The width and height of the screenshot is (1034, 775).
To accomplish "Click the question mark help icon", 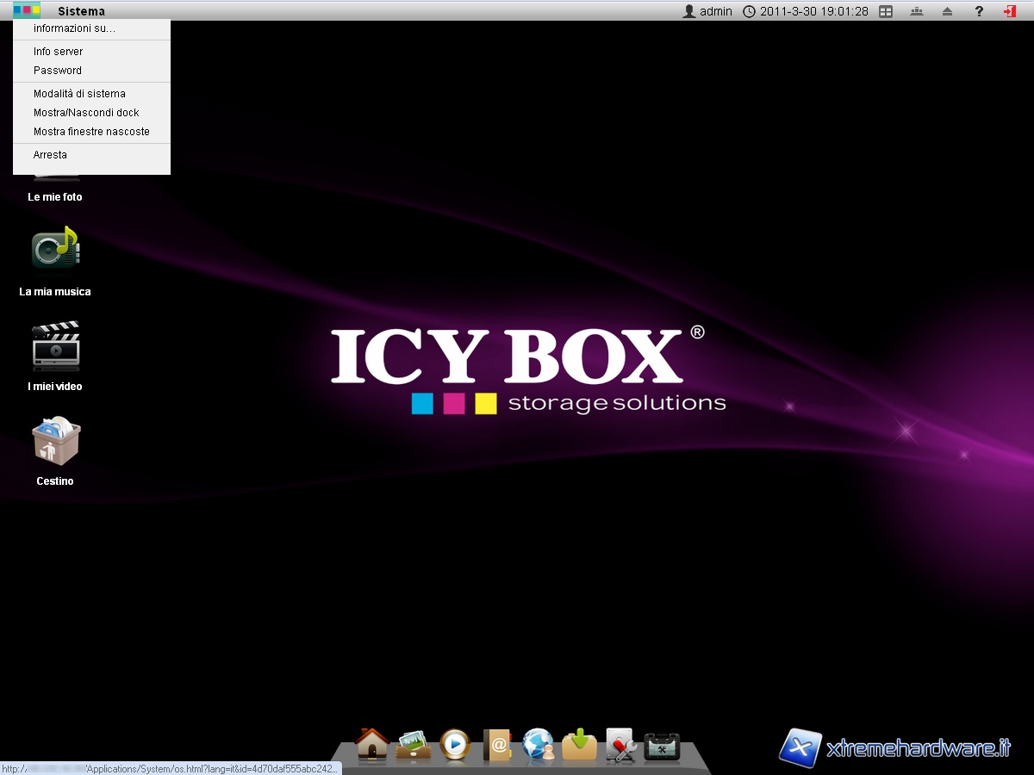I will (x=979, y=11).
